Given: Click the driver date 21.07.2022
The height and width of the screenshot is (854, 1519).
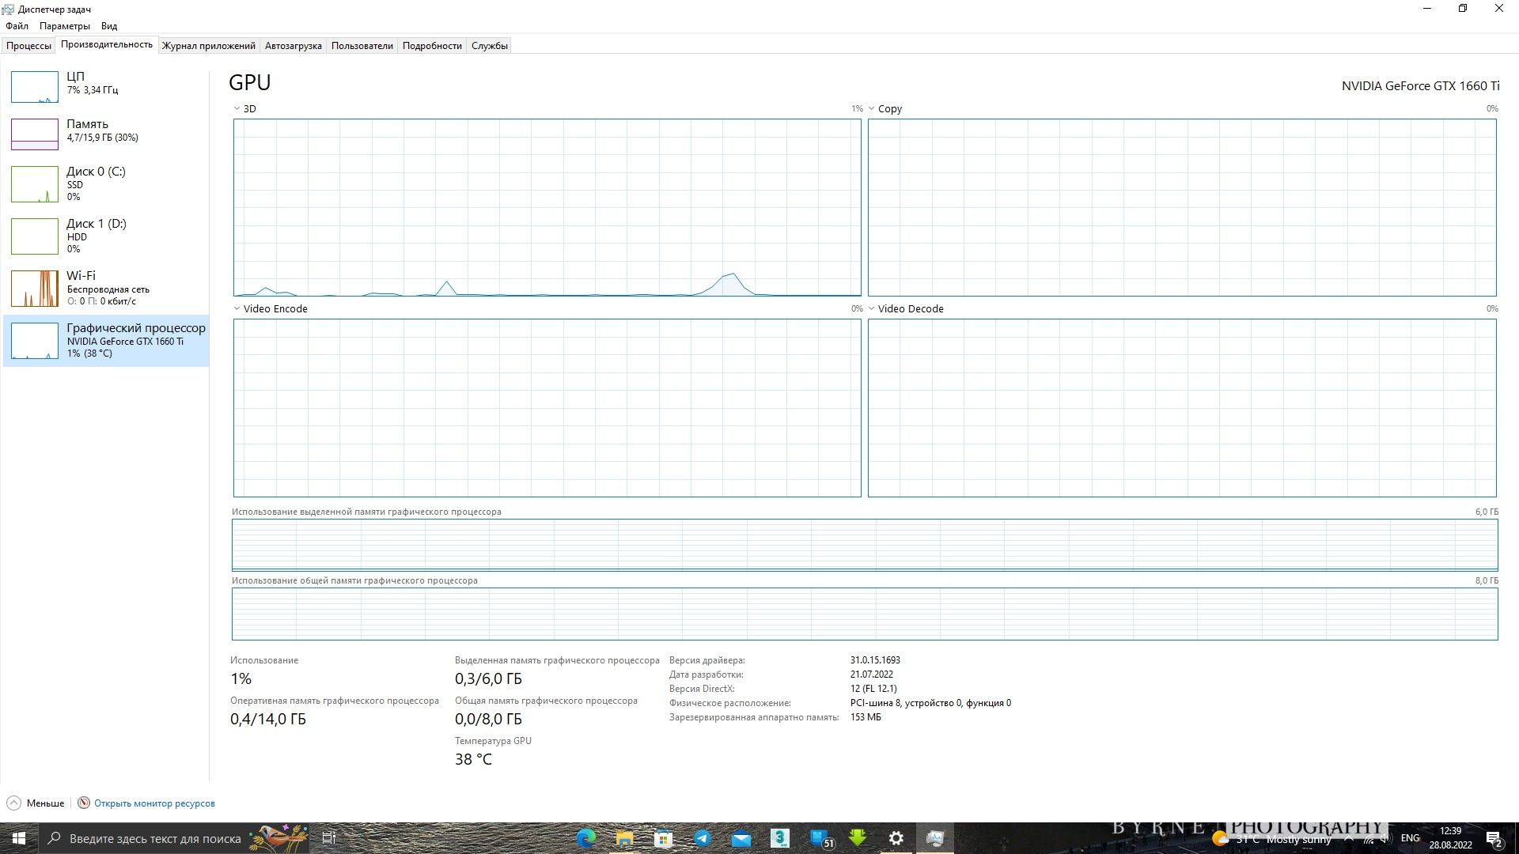Looking at the screenshot, I should point(872,675).
